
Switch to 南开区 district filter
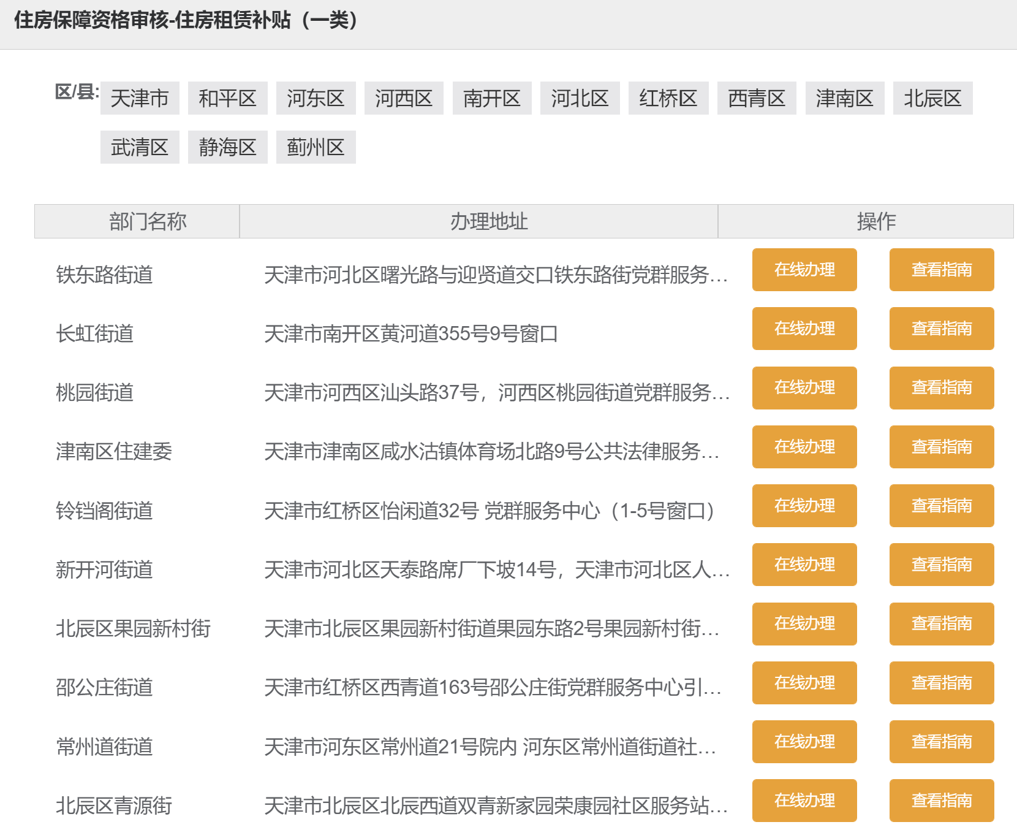[492, 98]
